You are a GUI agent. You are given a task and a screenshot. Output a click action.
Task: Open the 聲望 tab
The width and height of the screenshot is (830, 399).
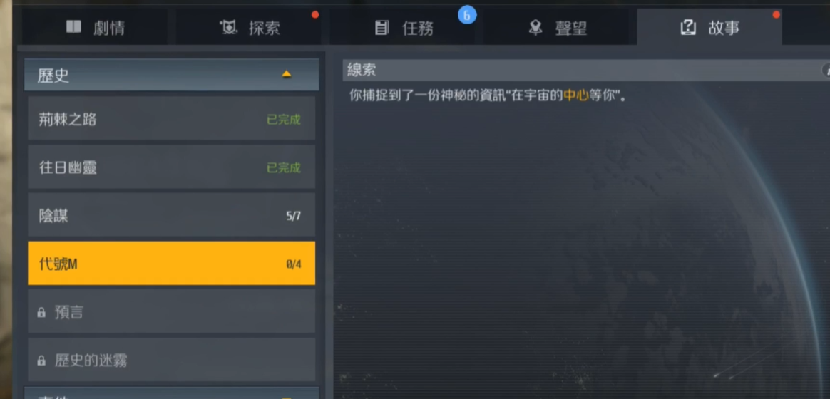pyautogui.click(x=558, y=27)
